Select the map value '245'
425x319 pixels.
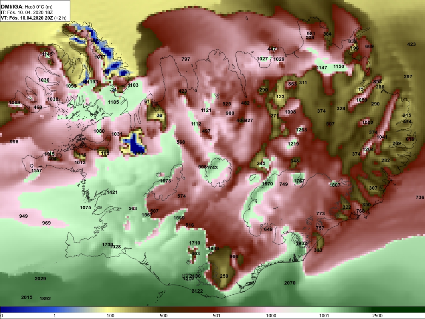coord(261,163)
